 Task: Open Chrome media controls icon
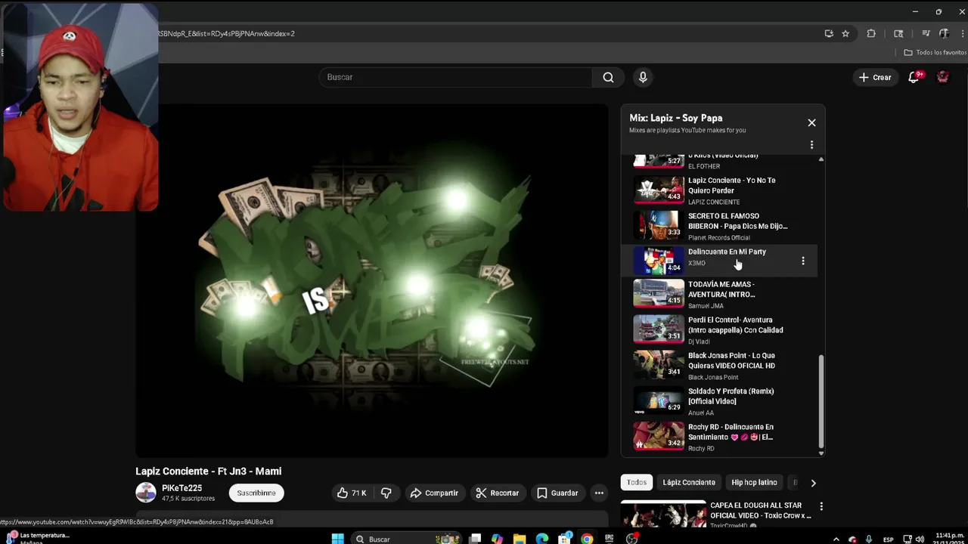926,33
